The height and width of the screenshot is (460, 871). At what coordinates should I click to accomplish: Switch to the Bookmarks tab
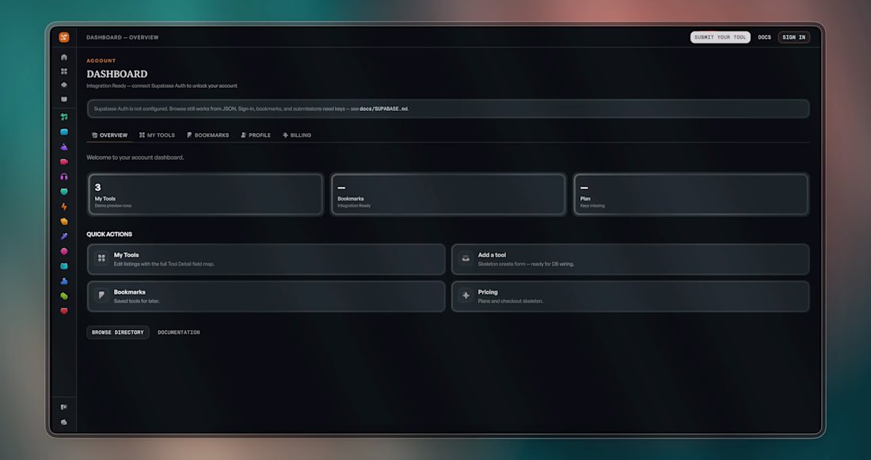click(207, 135)
